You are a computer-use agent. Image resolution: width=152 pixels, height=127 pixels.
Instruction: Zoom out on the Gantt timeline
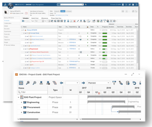pos(35,83)
